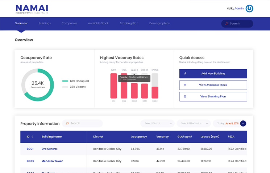The width and height of the screenshot is (270, 173).
Task: Click the View Stacking Plan button
Action: pos(213,96)
